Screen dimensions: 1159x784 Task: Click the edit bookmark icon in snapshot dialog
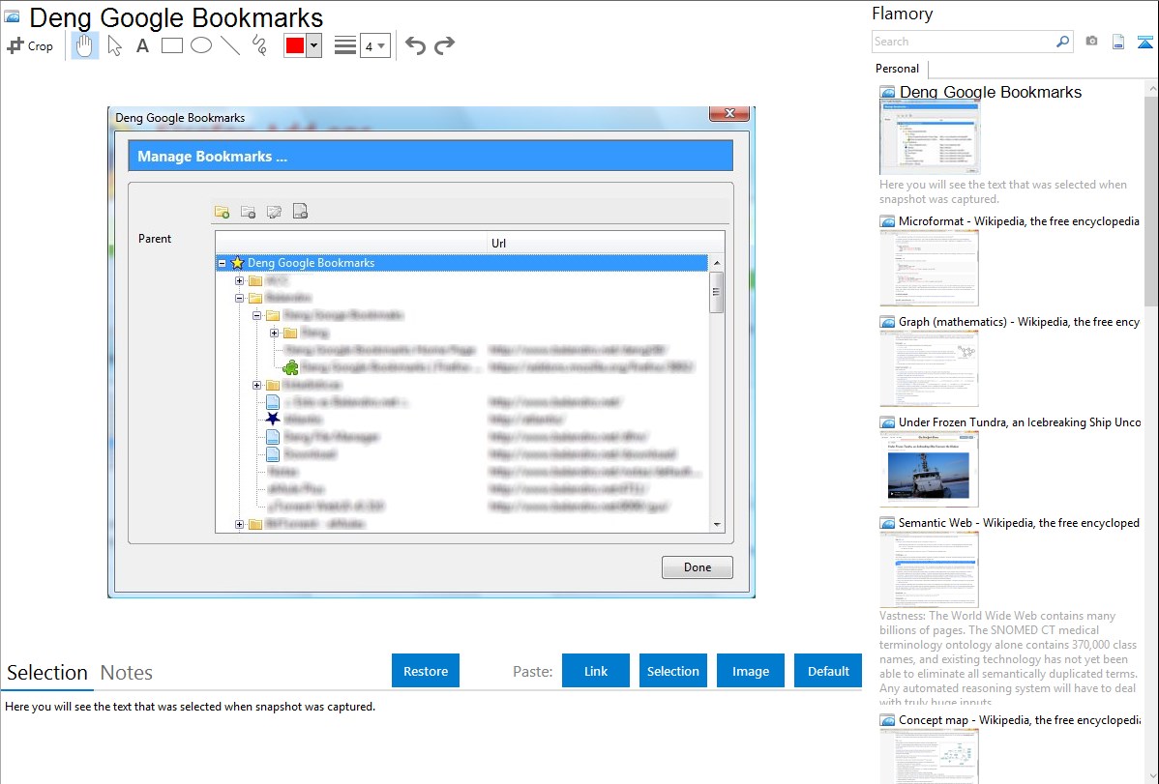[274, 212]
